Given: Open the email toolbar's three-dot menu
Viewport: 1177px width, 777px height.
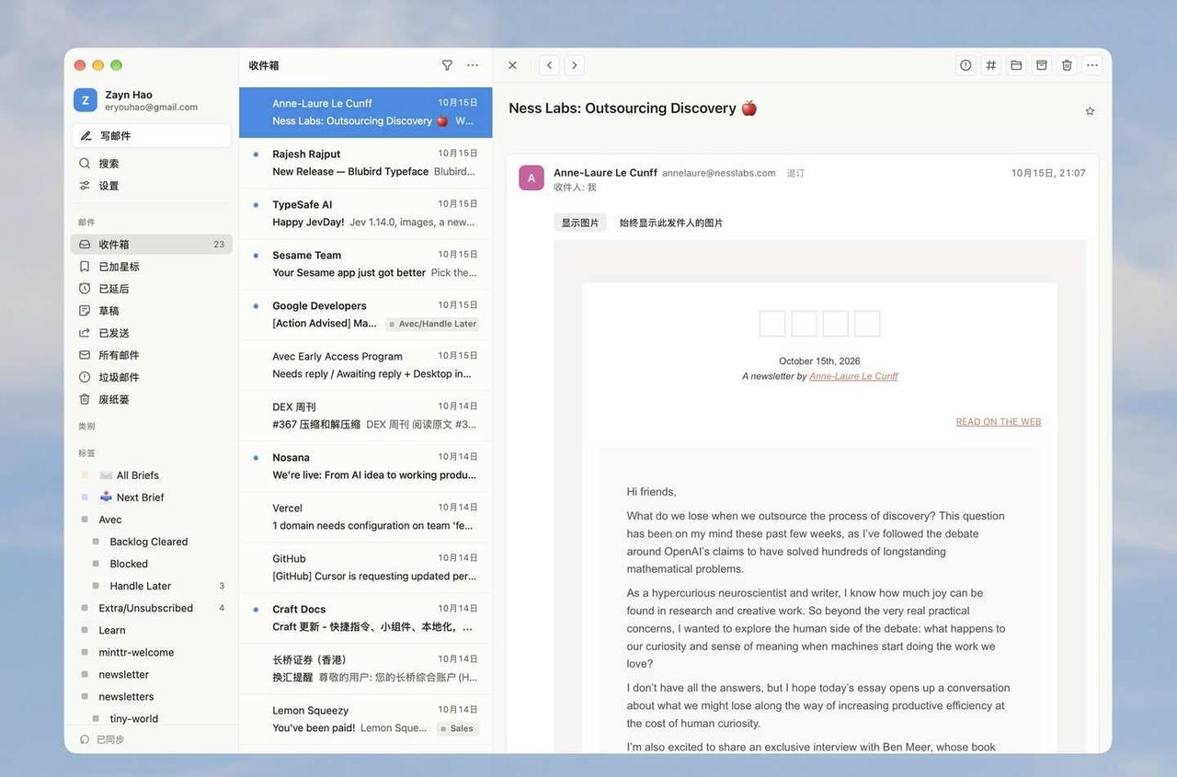Looking at the screenshot, I should [1091, 65].
